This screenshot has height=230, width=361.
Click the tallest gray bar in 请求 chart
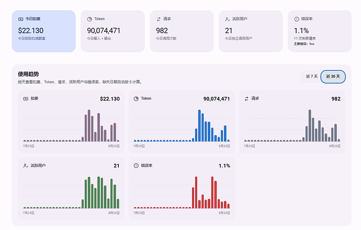(310, 125)
